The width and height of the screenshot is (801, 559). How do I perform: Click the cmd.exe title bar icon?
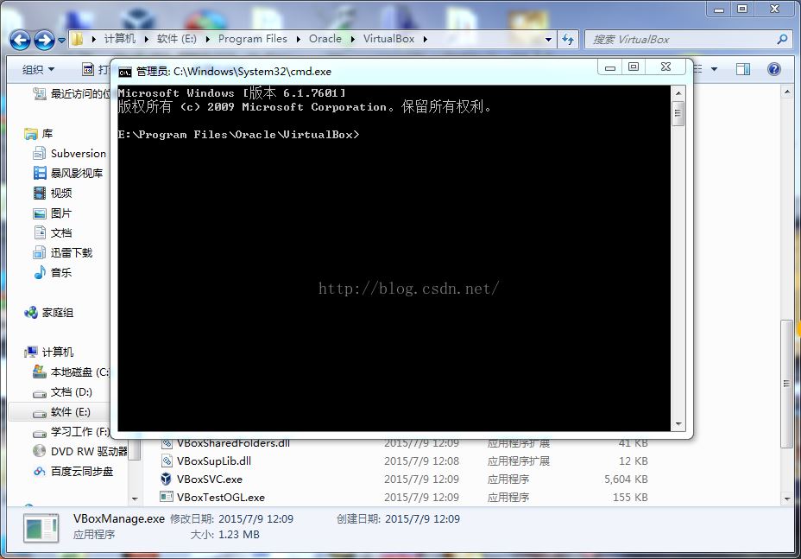(124, 72)
